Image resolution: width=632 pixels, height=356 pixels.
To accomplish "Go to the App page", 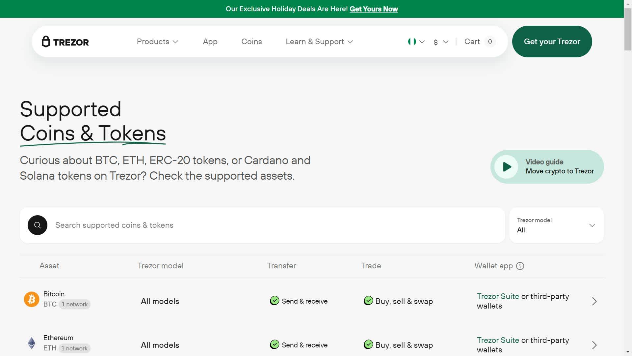I will (x=210, y=42).
